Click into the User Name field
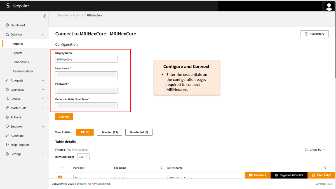This screenshot has width=336, height=189. point(86,75)
